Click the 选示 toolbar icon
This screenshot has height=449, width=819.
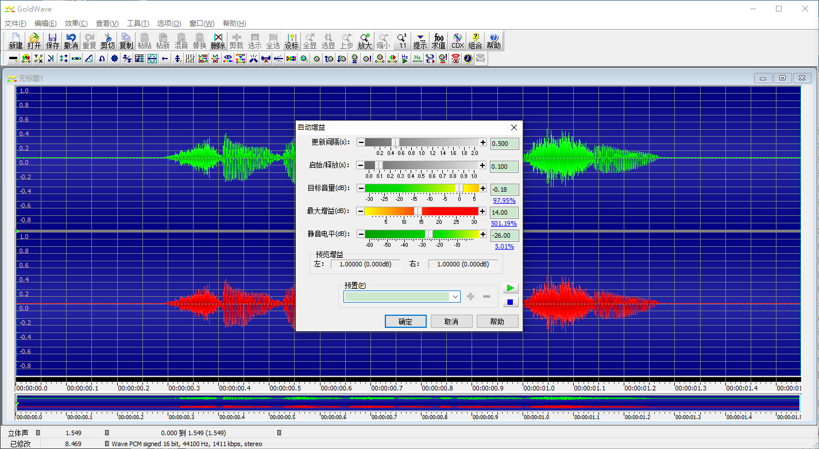(254, 41)
